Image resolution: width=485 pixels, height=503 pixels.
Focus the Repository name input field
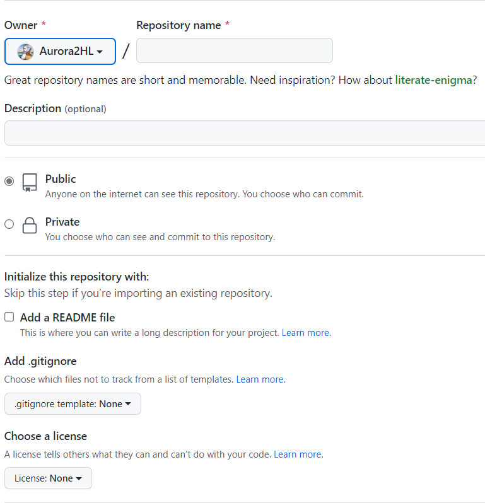(x=234, y=50)
